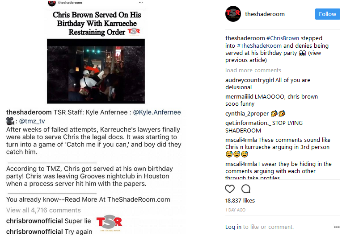Open the comment bubble icon
Viewport: 342px width, 236px height.
pos(246,189)
